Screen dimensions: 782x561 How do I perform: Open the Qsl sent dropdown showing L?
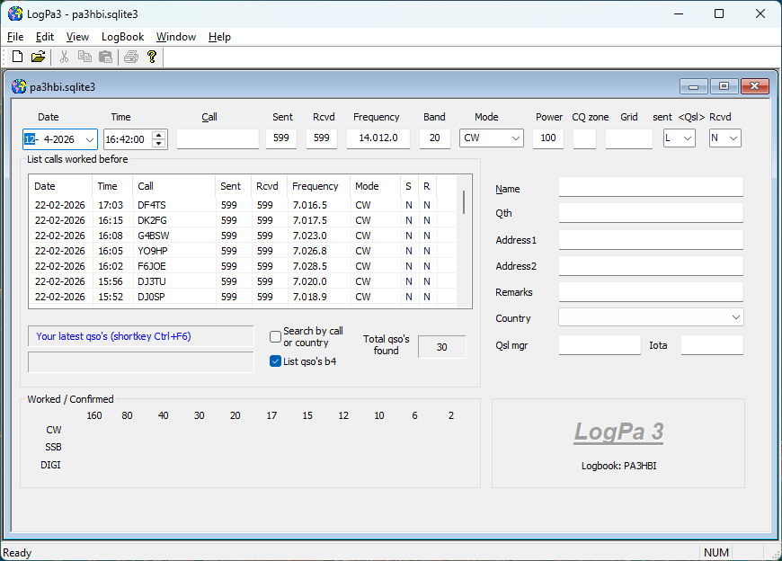point(688,138)
